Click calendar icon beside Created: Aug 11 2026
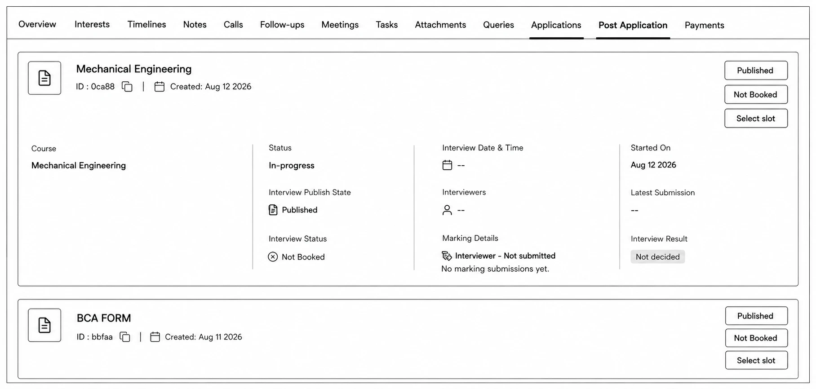This screenshot has width=816, height=389. (x=155, y=337)
